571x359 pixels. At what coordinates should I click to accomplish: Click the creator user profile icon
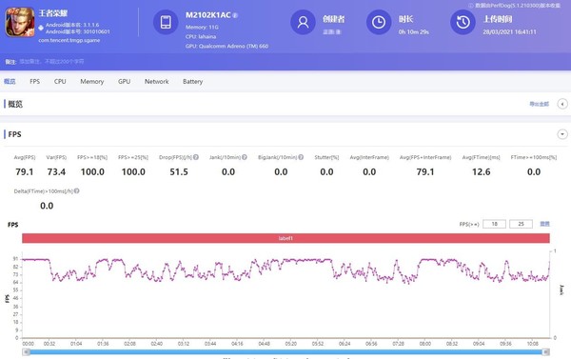(303, 22)
